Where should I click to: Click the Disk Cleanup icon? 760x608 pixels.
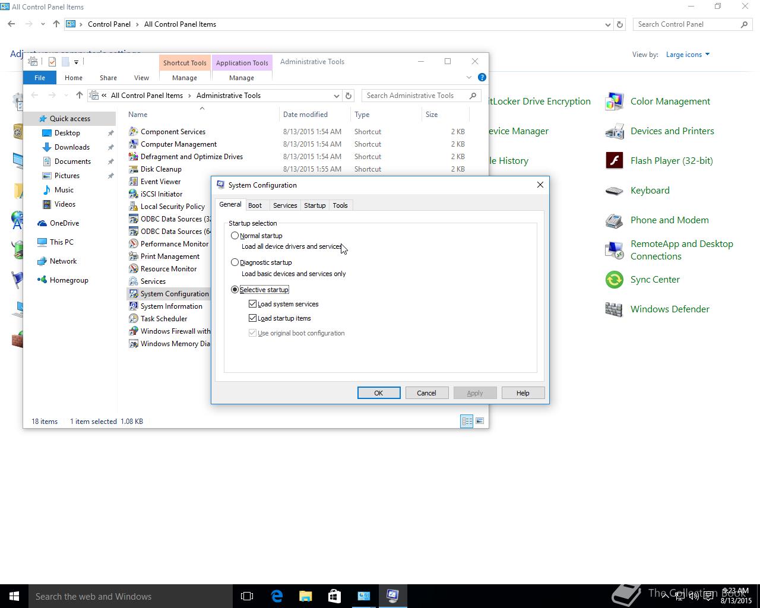134,169
